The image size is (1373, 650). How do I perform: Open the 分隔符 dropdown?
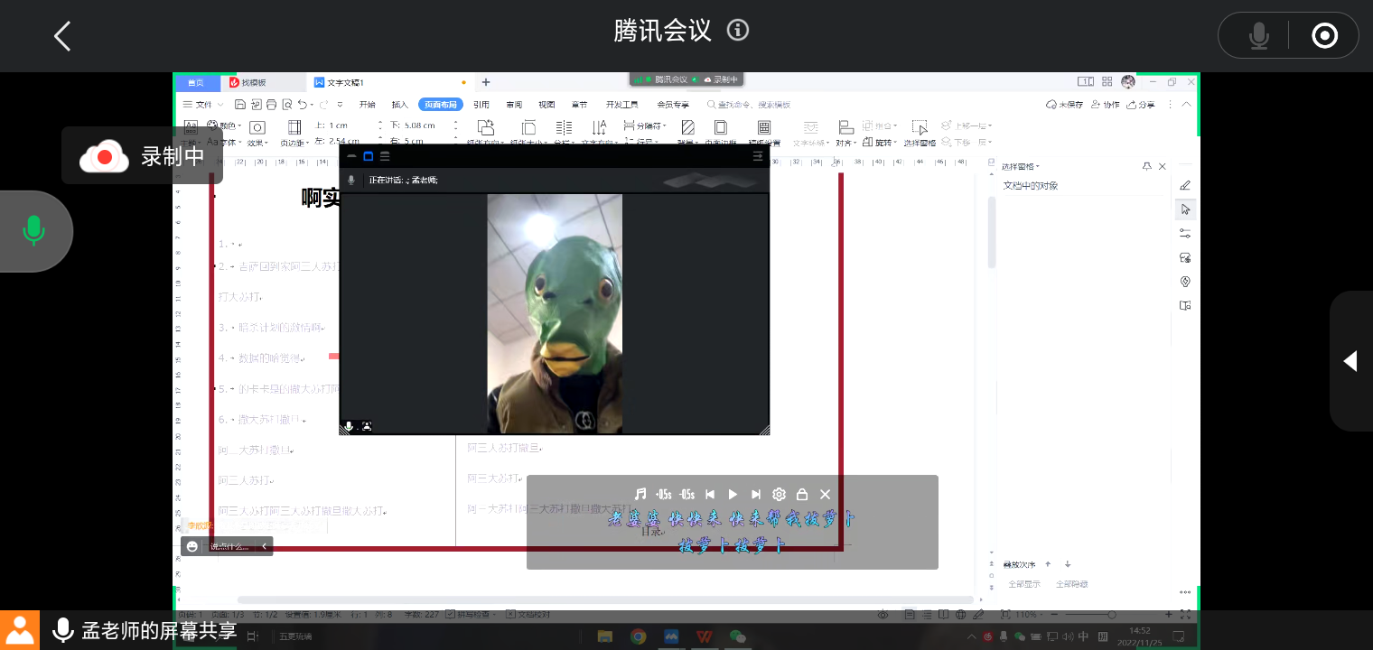(646, 125)
